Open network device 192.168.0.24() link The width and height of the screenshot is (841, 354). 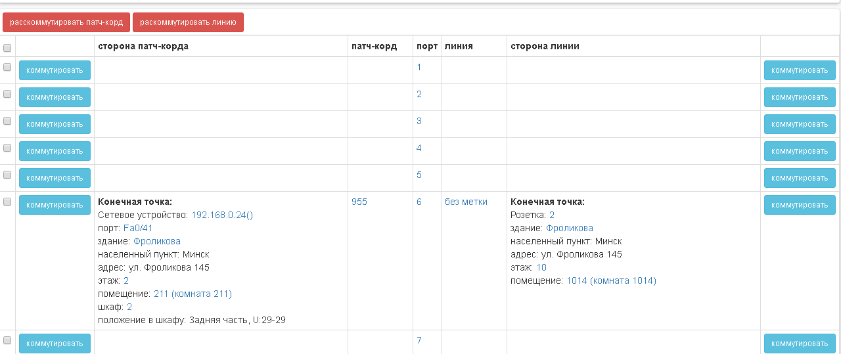click(x=222, y=215)
